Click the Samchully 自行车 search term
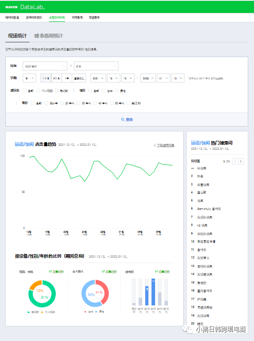254x341 pixels. point(209,209)
